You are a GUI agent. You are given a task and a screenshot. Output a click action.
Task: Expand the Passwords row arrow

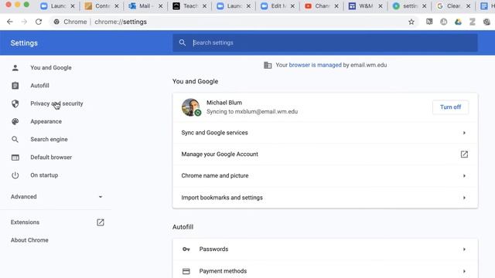pyautogui.click(x=464, y=249)
